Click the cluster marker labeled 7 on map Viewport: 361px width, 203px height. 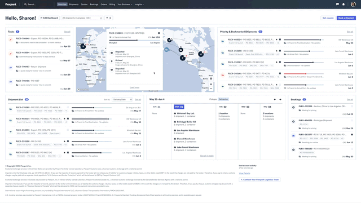183,58
